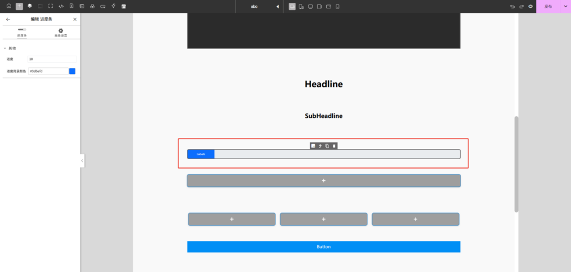This screenshot has height=272, width=571.
Task: Click the blue Button element
Action: coord(323,246)
